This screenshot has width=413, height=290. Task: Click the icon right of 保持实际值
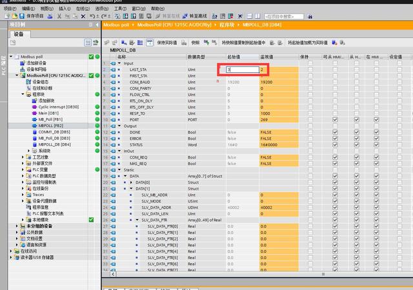(x=184, y=43)
